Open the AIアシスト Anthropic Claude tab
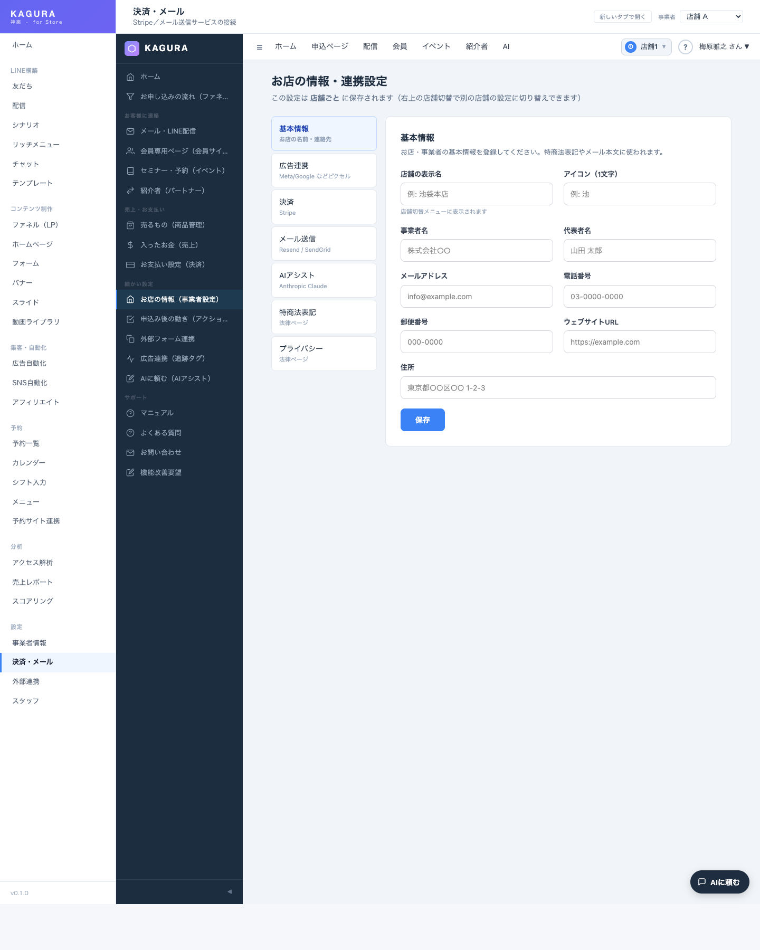760x950 pixels. click(324, 280)
